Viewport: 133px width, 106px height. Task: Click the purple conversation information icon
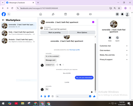click(x=93, y=22)
